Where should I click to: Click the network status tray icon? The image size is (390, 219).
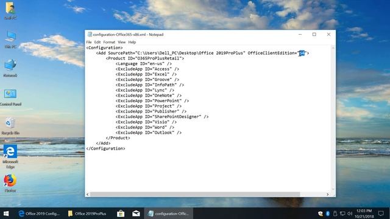click(342, 214)
